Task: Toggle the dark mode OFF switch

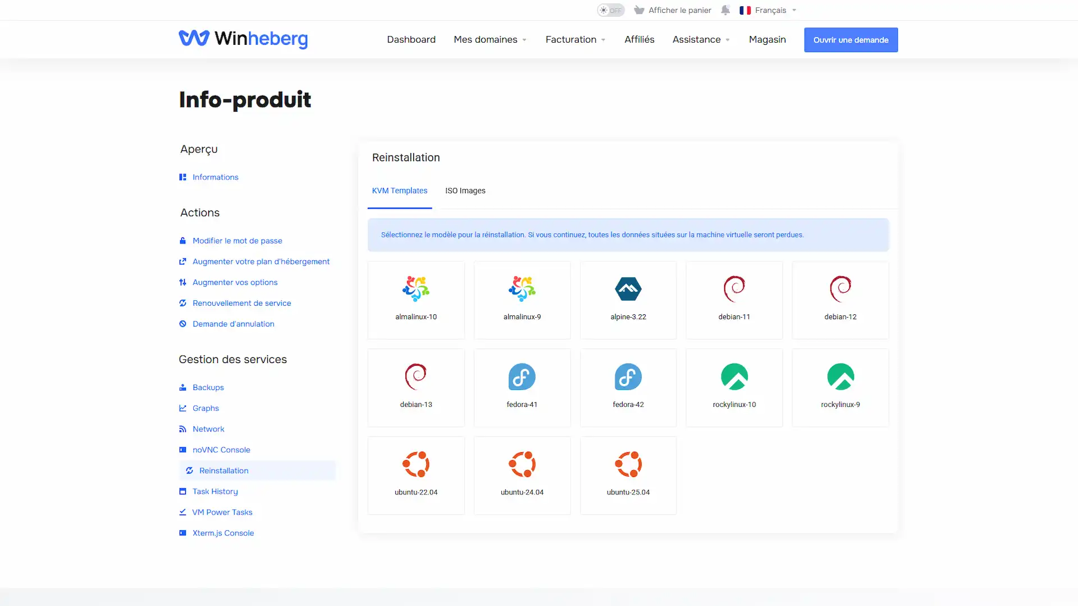Action: [610, 10]
